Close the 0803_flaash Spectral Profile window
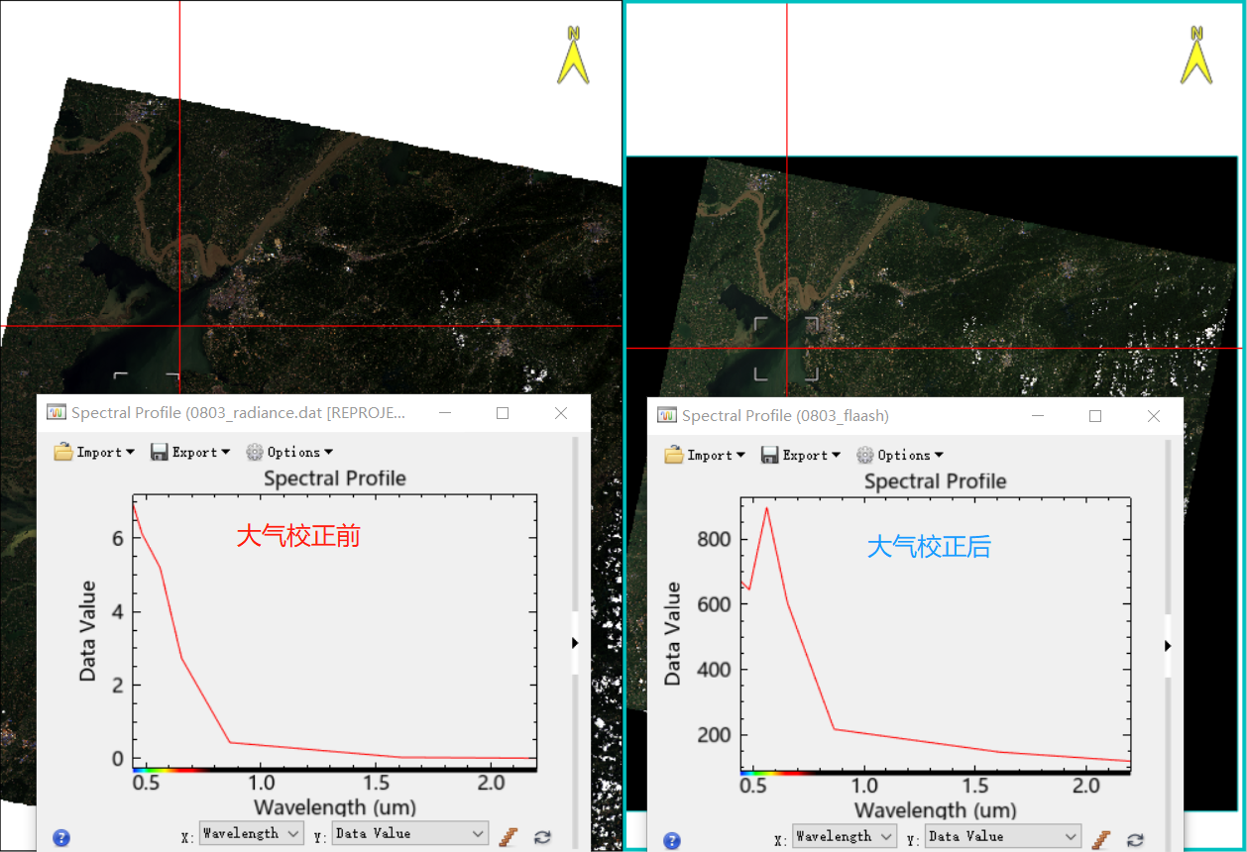This screenshot has width=1247, height=852. click(x=1154, y=416)
